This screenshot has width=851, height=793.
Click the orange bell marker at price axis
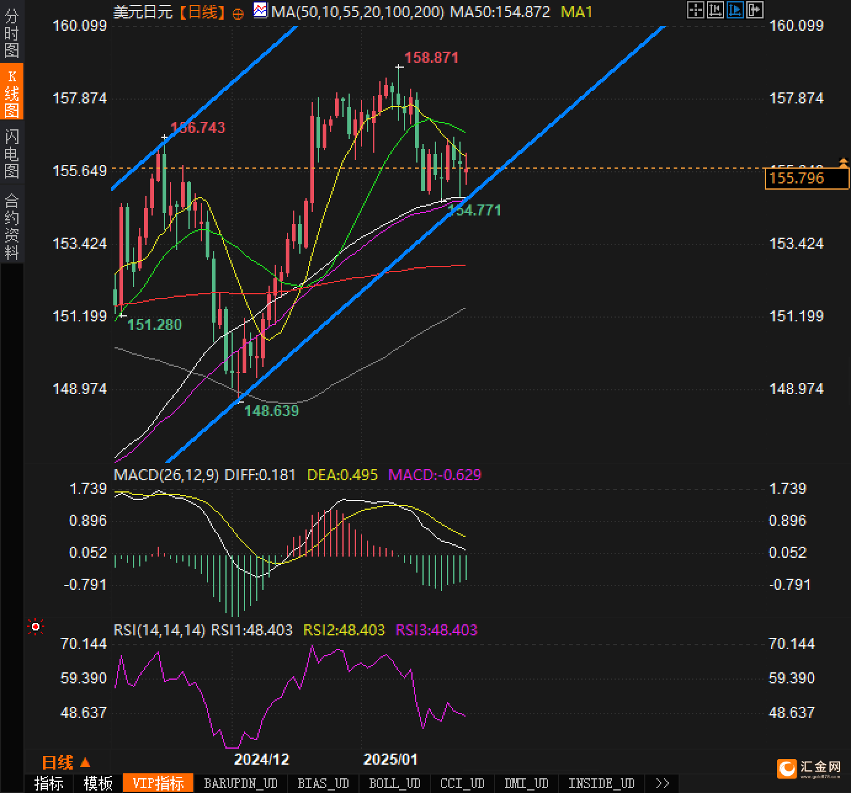(844, 163)
